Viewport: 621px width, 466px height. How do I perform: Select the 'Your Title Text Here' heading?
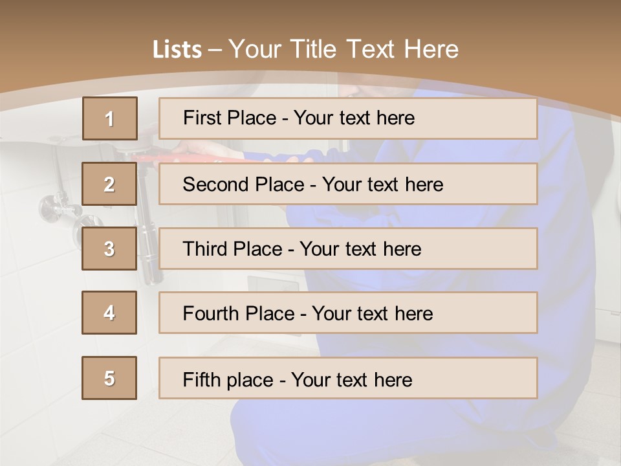[343, 49]
